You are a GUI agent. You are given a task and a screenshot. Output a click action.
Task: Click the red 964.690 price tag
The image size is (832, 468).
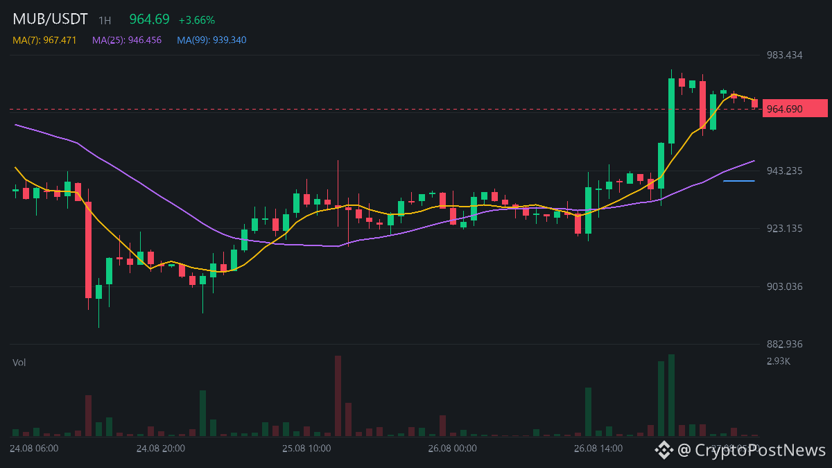point(795,109)
